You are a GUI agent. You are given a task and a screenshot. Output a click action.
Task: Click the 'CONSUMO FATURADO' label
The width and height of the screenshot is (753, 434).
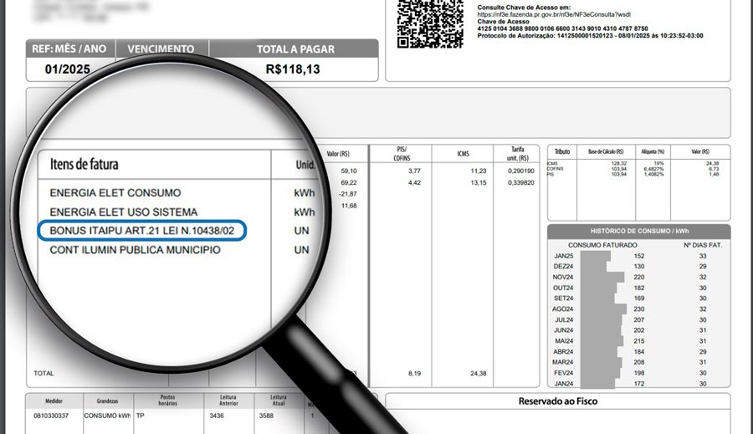[x=602, y=245]
